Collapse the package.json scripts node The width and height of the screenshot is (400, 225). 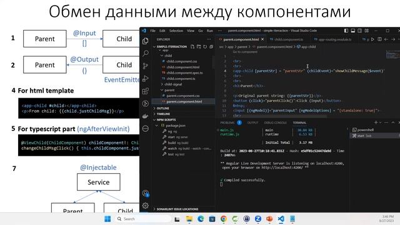tap(157, 126)
